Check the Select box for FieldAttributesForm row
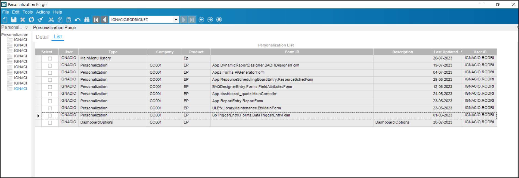 (x=50, y=87)
